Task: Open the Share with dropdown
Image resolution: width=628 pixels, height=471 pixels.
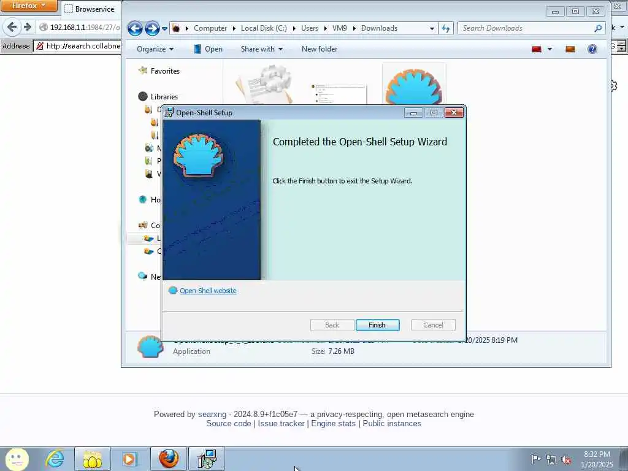Action: coord(261,49)
